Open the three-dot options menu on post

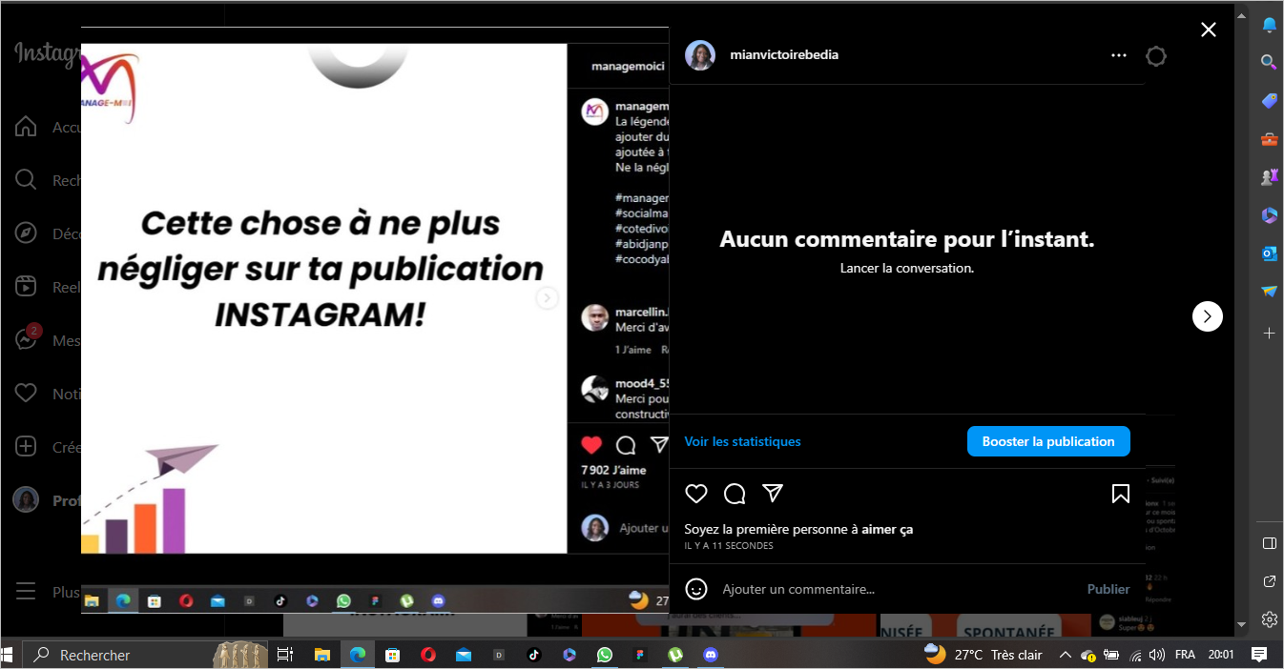[x=1119, y=56]
